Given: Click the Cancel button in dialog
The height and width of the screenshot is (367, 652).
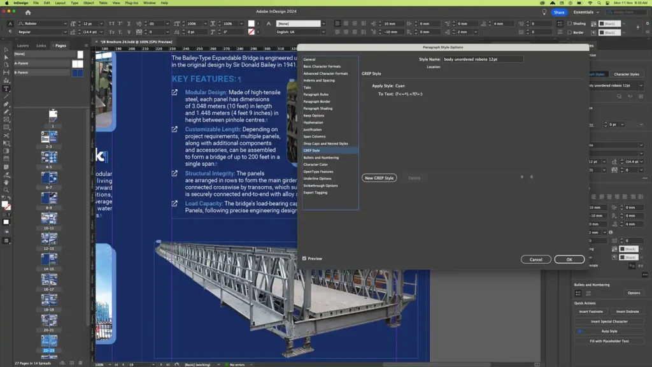Looking at the screenshot, I should [535, 260].
